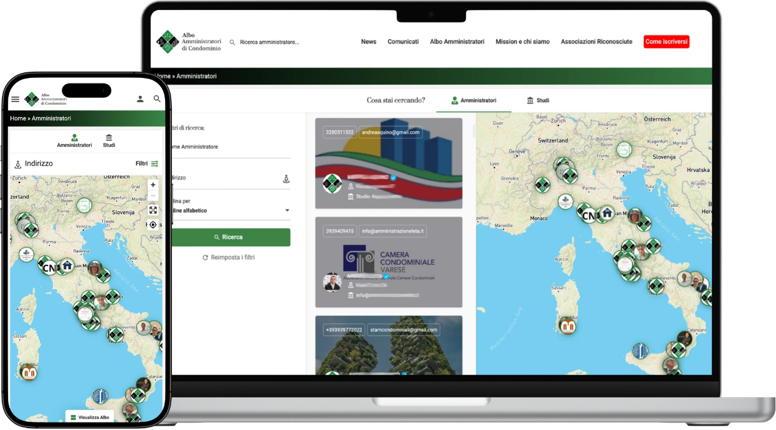The width and height of the screenshot is (776, 430).
Task: Go to Albo Amministratori in the top navigation
Action: [457, 42]
